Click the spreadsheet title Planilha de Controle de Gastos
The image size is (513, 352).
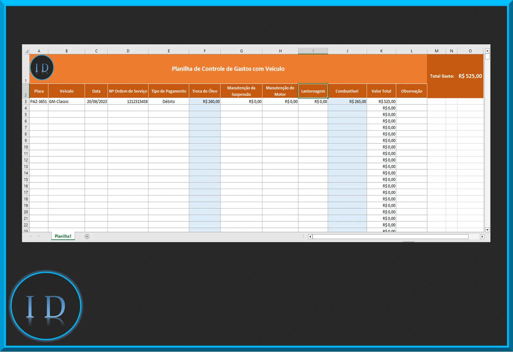(x=228, y=69)
